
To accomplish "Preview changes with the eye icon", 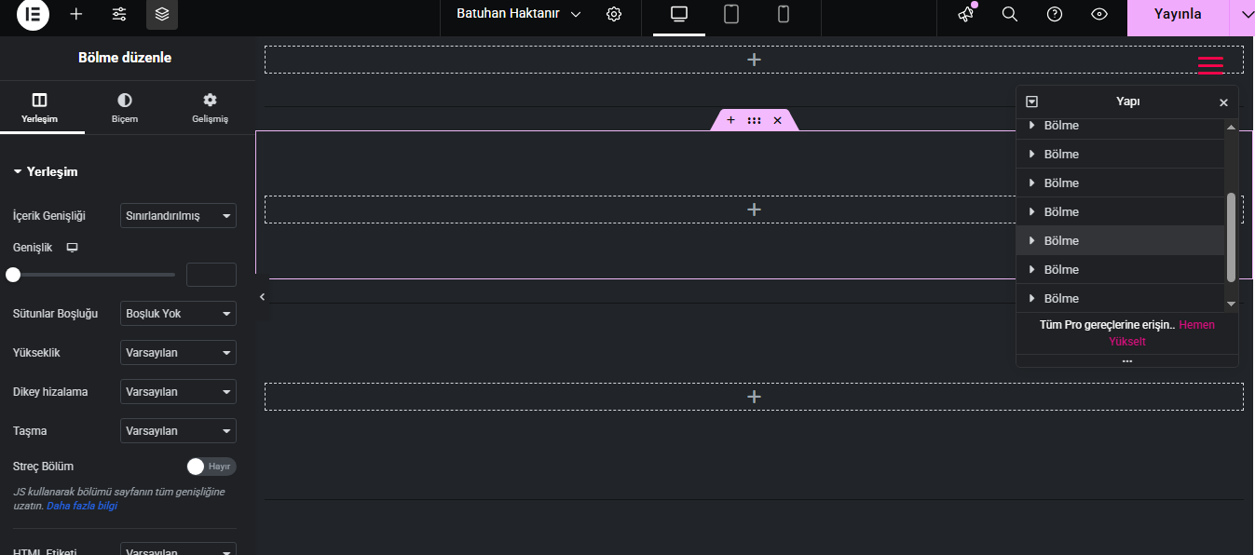I will coord(1099,14).
